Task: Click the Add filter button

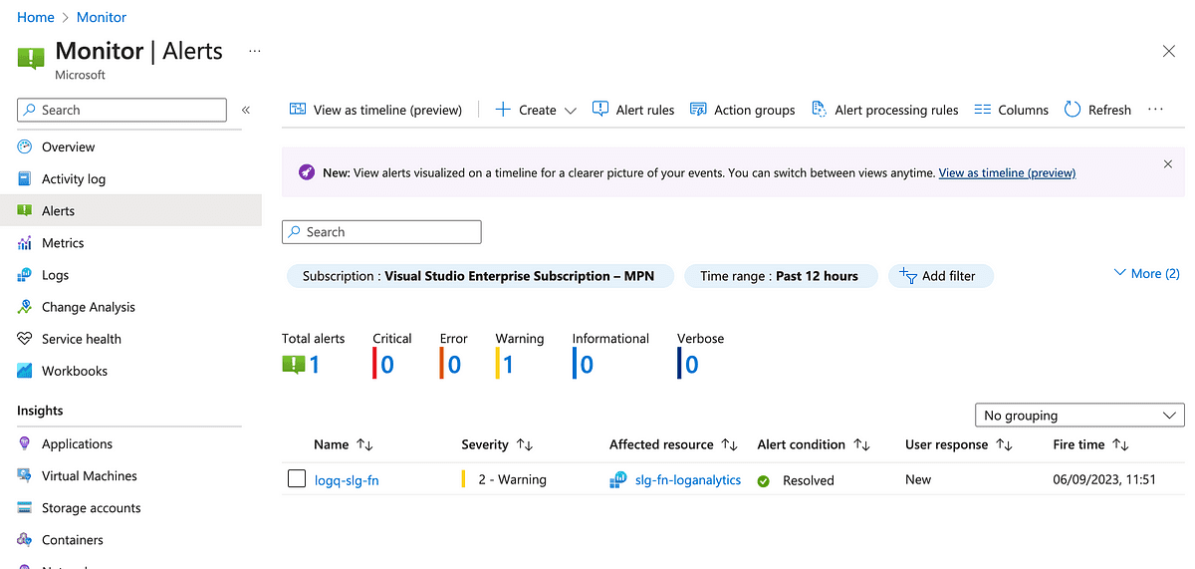Action: (x=940, y=276)
